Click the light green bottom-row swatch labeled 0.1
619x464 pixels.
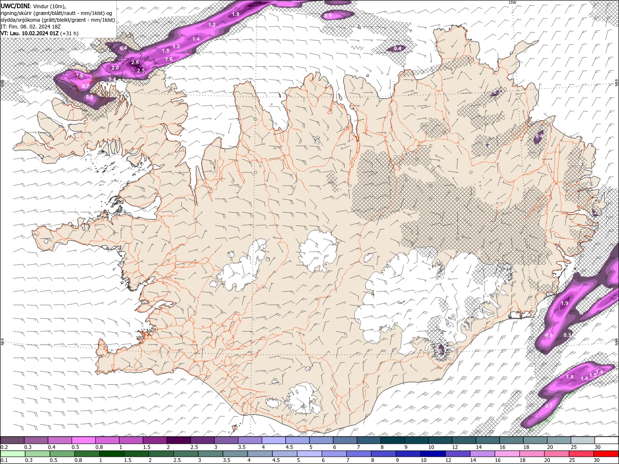tap(12, 453)
